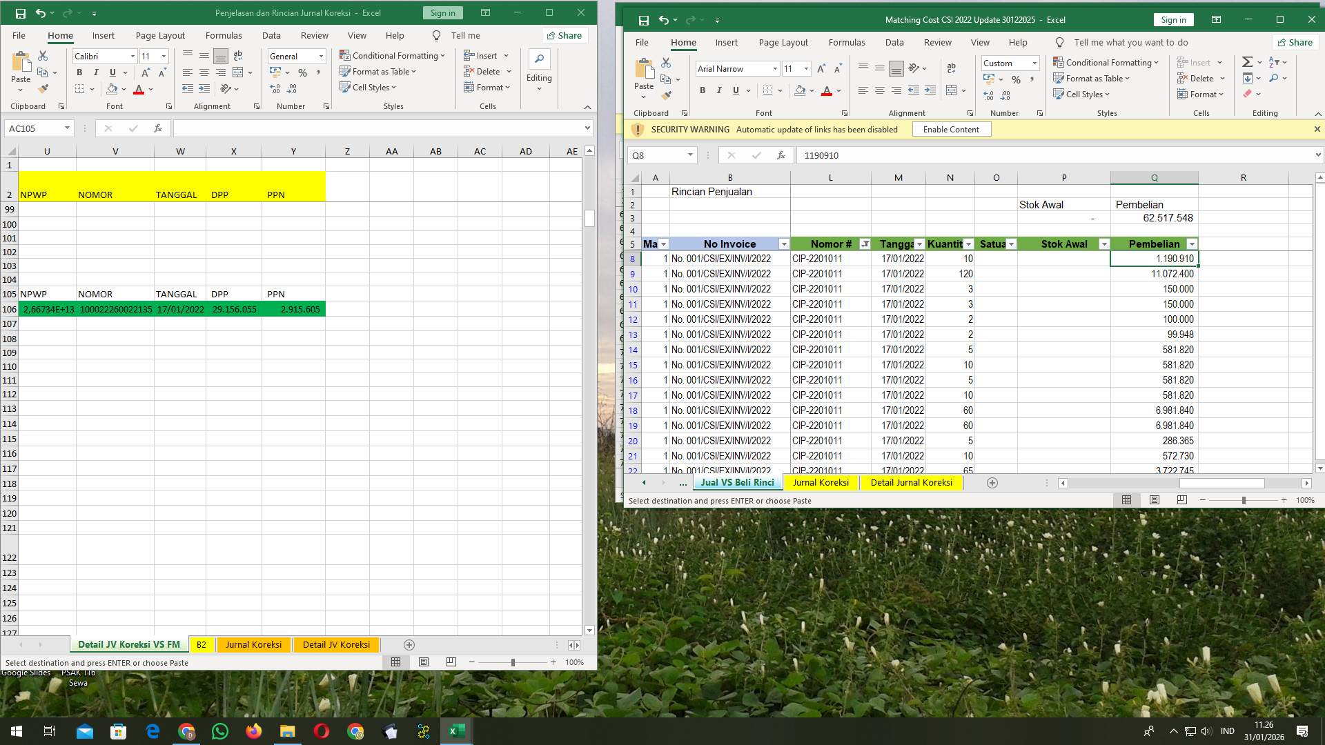This screenshot has width=1325, height=745.
Task: Open the filter dropdown on the Pembelian column
Action: pos(1192,244)
